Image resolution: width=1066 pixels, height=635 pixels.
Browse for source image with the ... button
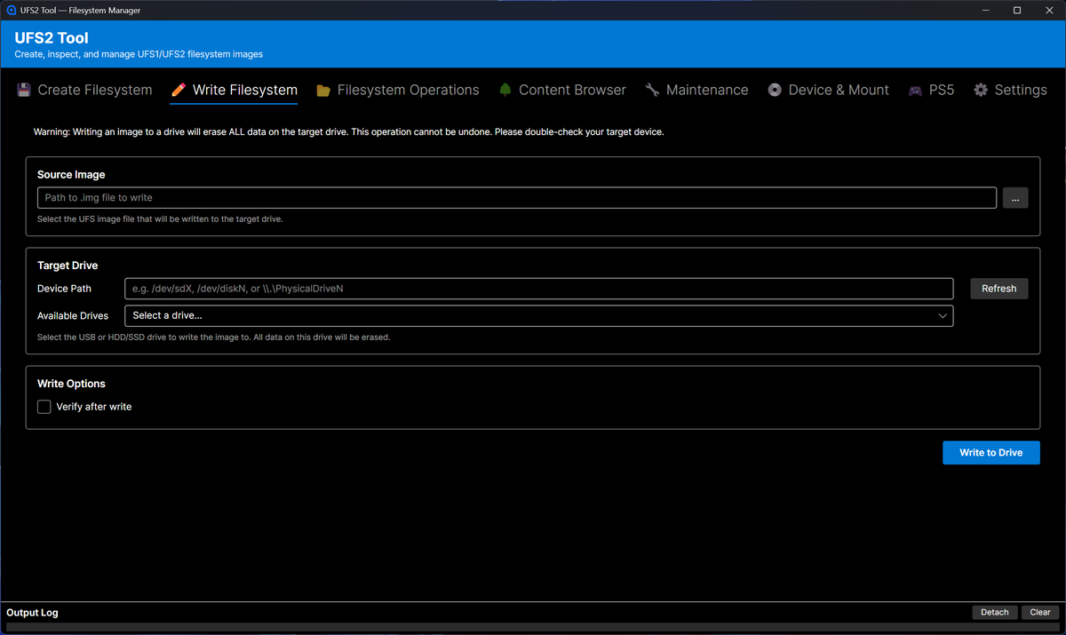coord(1015,198)
